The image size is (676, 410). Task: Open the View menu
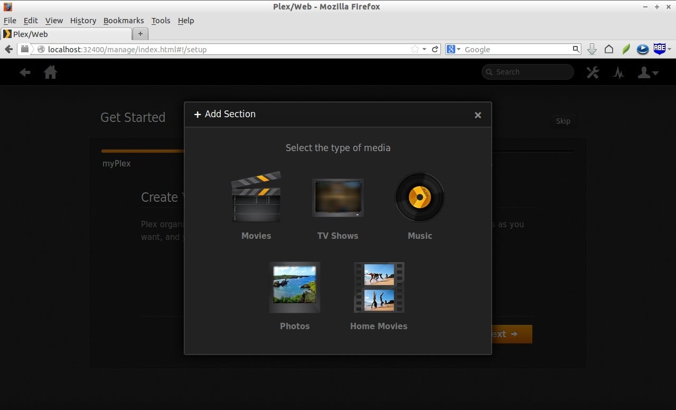click(54, 21)
